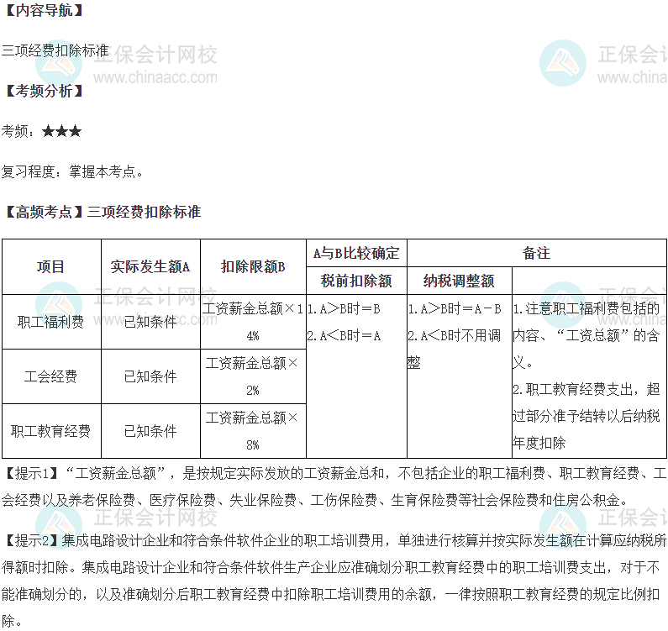The height and width of the screenshot is (631, 668).
Task: Click the 1.A>B时=A-B text
Action: coord(455,308)
